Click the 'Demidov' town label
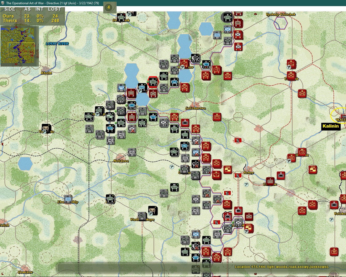The image size is (346, 277). pos(25,272)
